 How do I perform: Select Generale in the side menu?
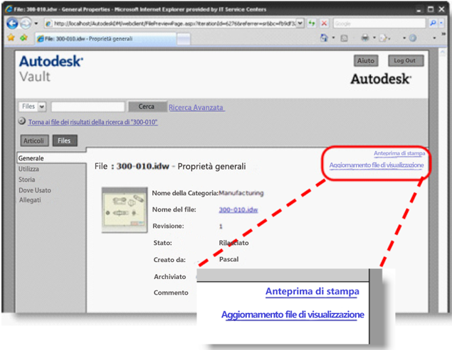(31, 158)
